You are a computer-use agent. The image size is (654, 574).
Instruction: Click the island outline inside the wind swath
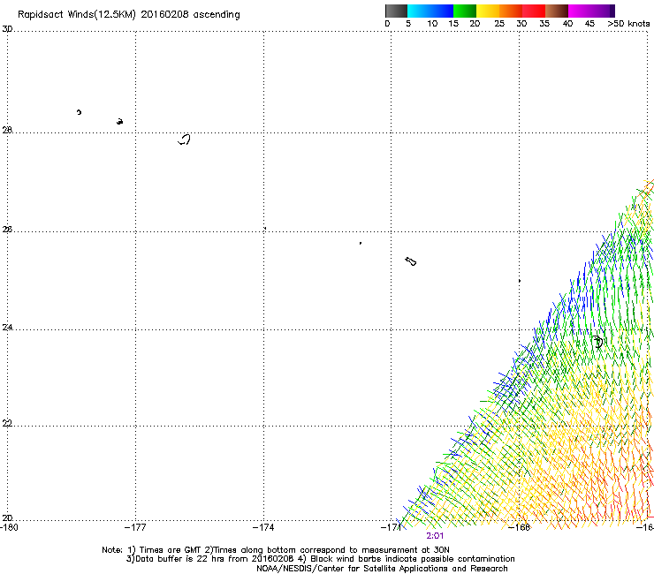pyautogui.click(x=598, y=342)
